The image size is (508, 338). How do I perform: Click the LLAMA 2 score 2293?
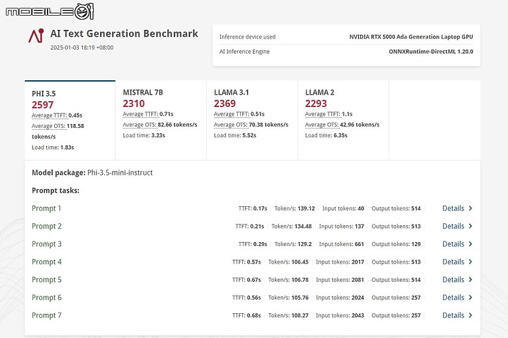pyautogui.click(x=316, y=104)
